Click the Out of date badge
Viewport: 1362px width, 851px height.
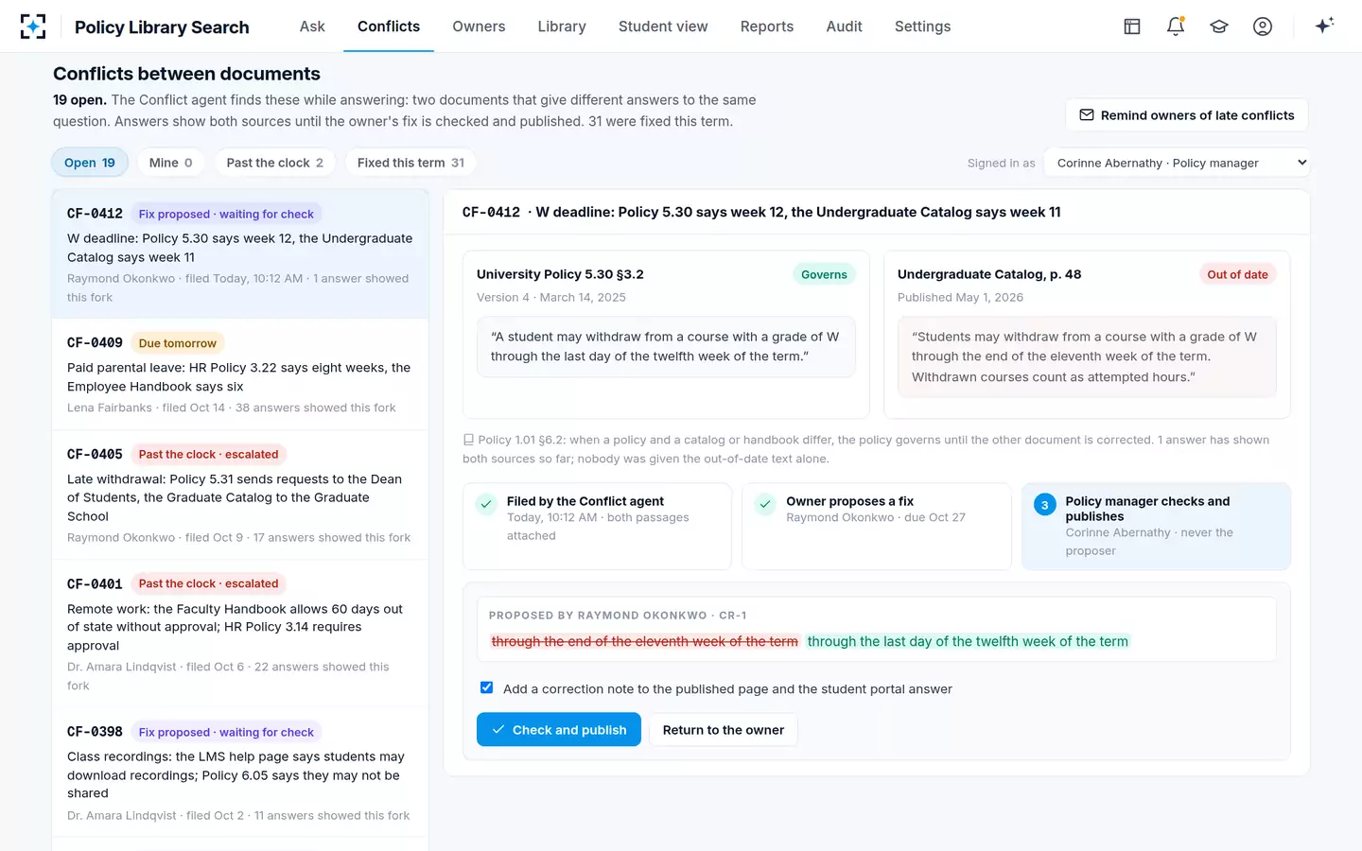1237,274
